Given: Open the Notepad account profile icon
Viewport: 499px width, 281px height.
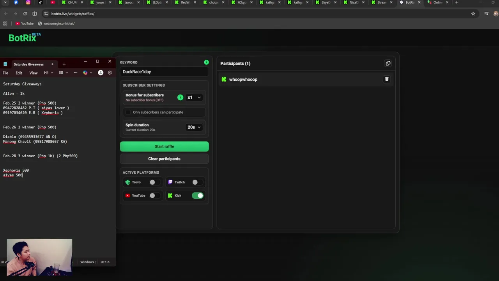Looking at the screenshot, I should point(101,73).
